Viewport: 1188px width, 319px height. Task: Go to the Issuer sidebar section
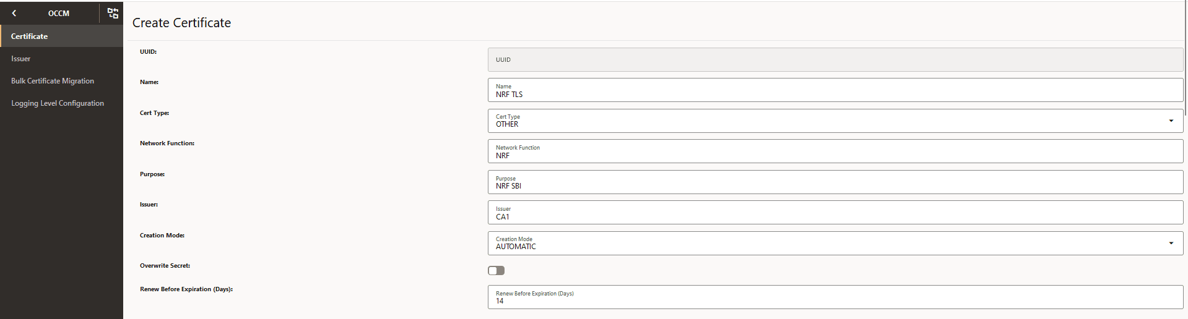[61, 59]
